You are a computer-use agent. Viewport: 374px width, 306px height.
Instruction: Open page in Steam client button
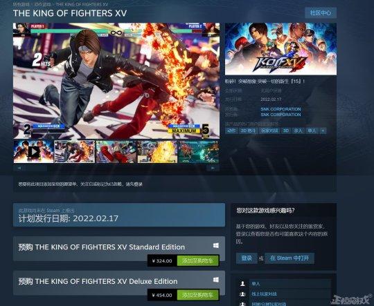point(290,258)
